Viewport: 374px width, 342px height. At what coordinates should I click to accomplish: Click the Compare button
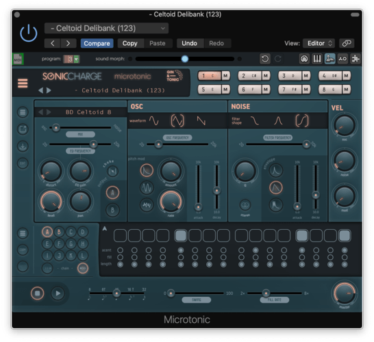[97, 43]
